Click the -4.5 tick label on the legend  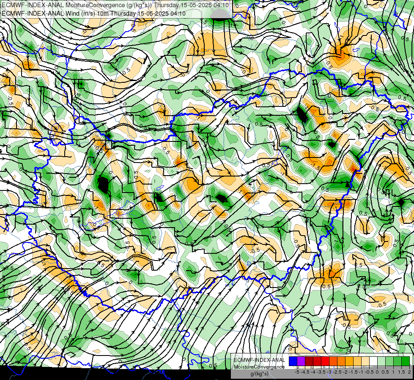[305, 372]
